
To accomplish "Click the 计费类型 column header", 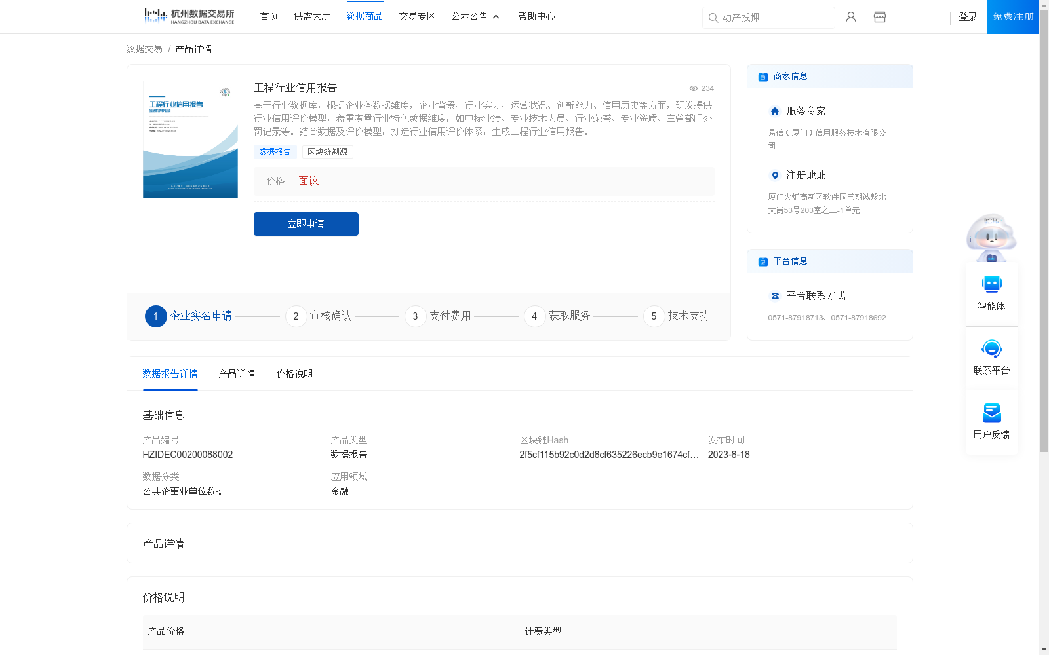I will (543, 631).
